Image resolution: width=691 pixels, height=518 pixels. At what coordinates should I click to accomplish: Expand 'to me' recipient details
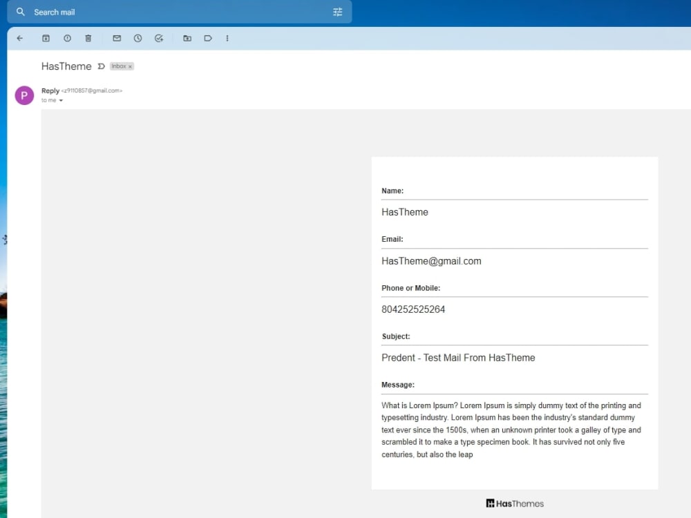point(61,100)
